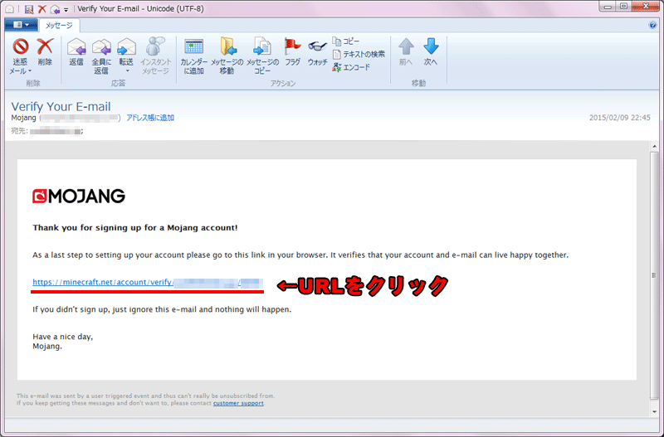The image size is (664, 437).
Task: Open the blue application menu button
Action: coord(21,25)
